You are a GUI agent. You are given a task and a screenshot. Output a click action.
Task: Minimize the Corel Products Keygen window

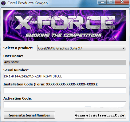pos(102,2)
